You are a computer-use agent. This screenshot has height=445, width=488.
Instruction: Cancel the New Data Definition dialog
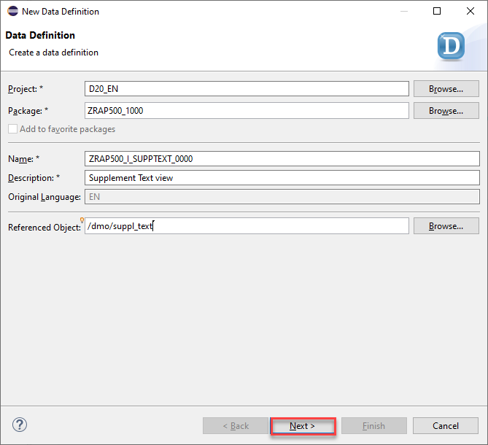pos(446,426)
